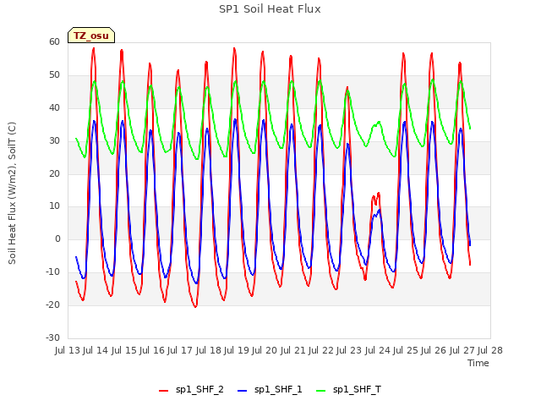
Task: Click the SP1 Soil Heat Flux chart title
Action: point(270,9)
